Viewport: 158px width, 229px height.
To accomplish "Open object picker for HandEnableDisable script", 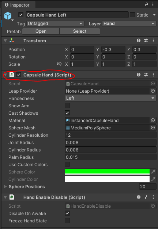I will (x=153, y=206).
